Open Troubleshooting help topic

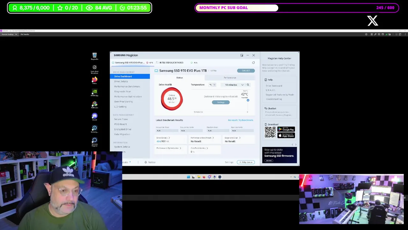pos(274,99)
